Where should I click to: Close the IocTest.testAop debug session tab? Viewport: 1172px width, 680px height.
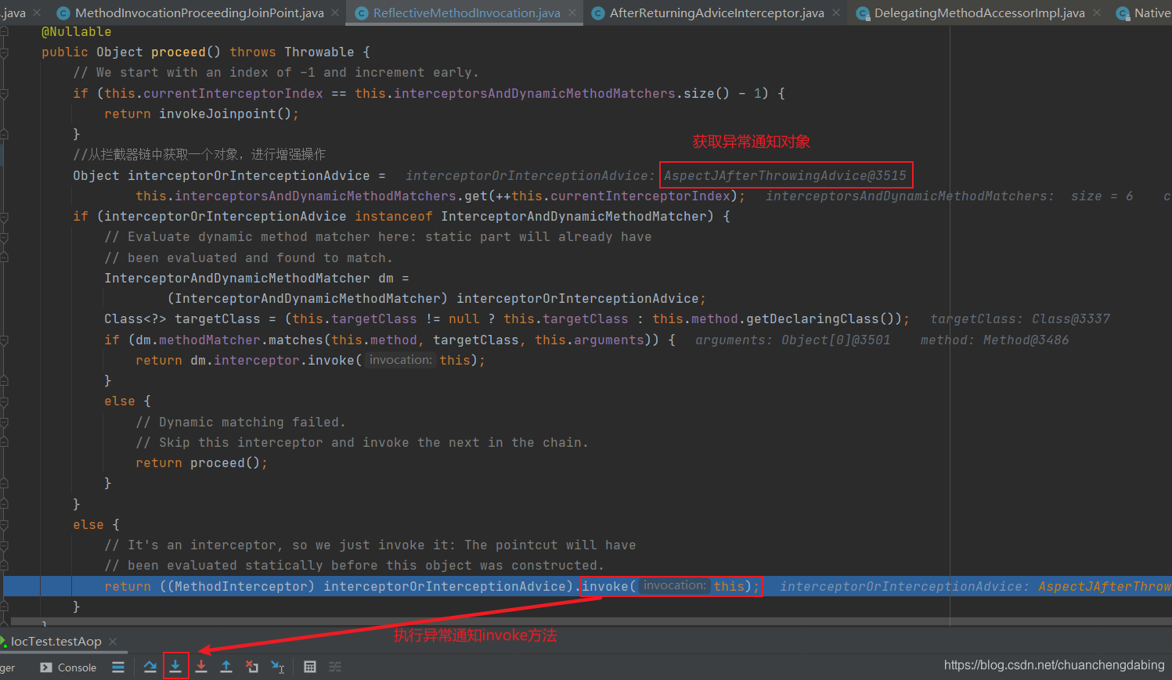[x=113, y=642]
